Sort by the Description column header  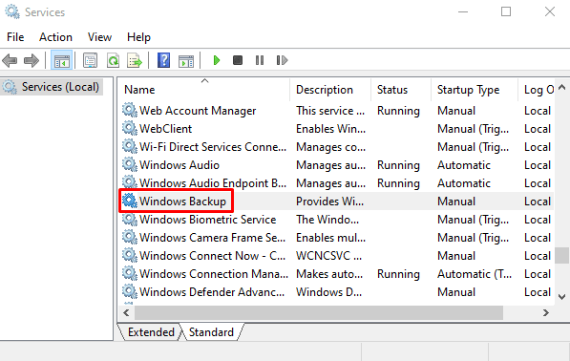[330, 90]
